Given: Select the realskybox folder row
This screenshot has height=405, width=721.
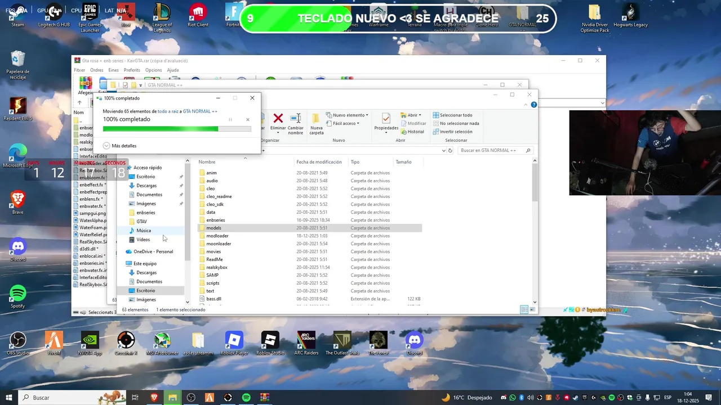Looking at the screenshot, I should click(x=309, y=267).
